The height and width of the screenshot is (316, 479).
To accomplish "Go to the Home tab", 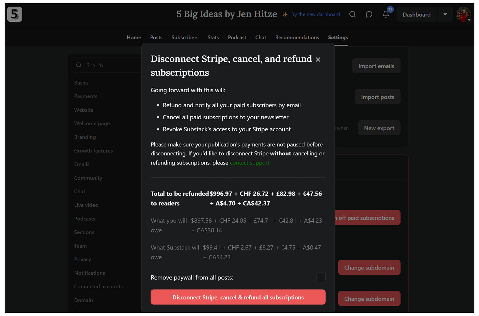I will [x=134, y=37].
